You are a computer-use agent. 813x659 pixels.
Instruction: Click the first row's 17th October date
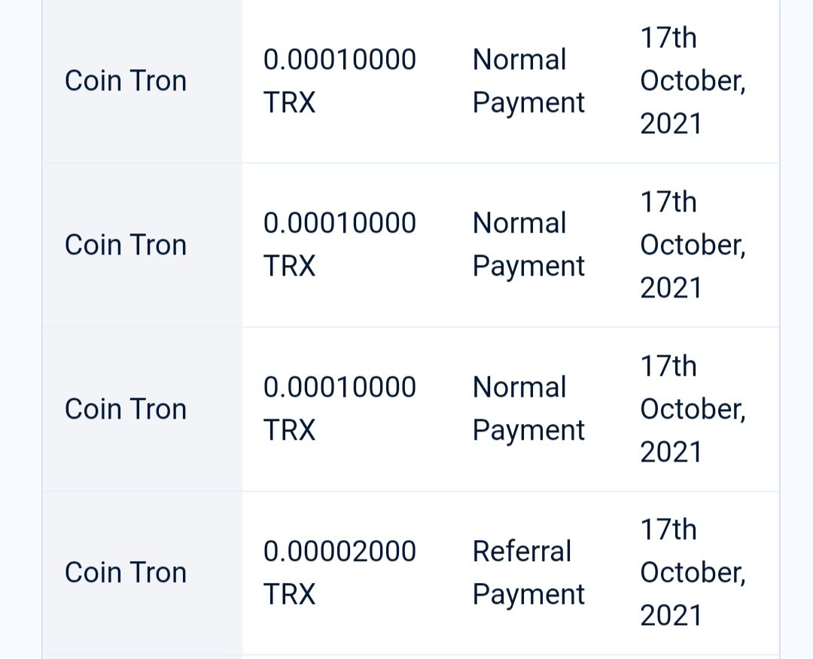693,81
